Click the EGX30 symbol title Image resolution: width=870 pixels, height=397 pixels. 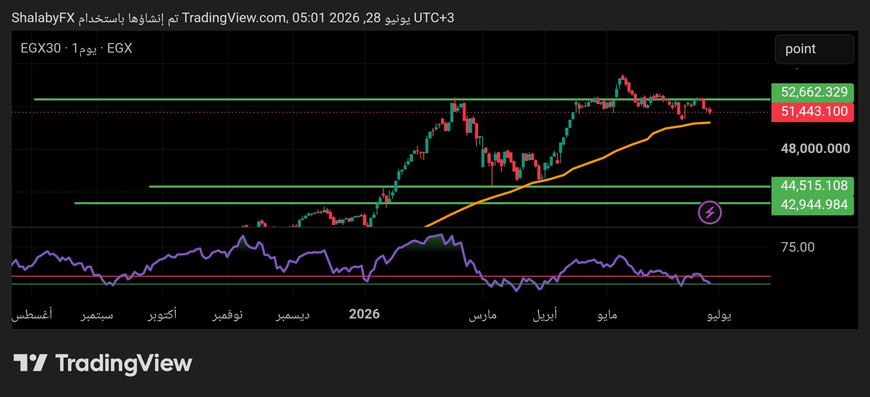41,49
